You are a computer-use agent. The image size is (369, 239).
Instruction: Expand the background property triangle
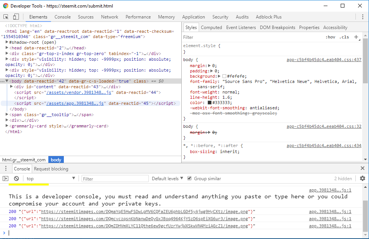coord(219,76)
